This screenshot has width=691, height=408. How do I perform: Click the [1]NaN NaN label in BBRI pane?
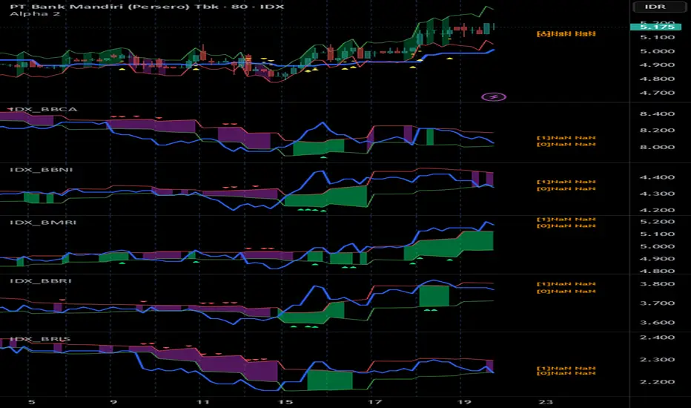(566, 284)
